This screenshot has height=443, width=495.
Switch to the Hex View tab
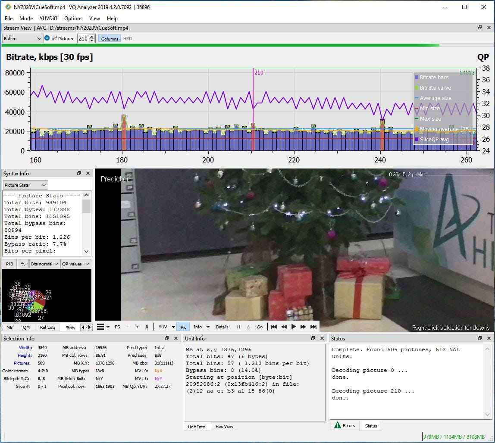[x=224, y=426]
